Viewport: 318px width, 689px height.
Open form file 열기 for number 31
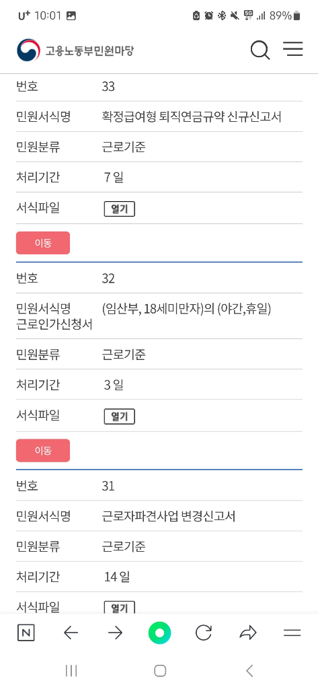tap(120, 608)
